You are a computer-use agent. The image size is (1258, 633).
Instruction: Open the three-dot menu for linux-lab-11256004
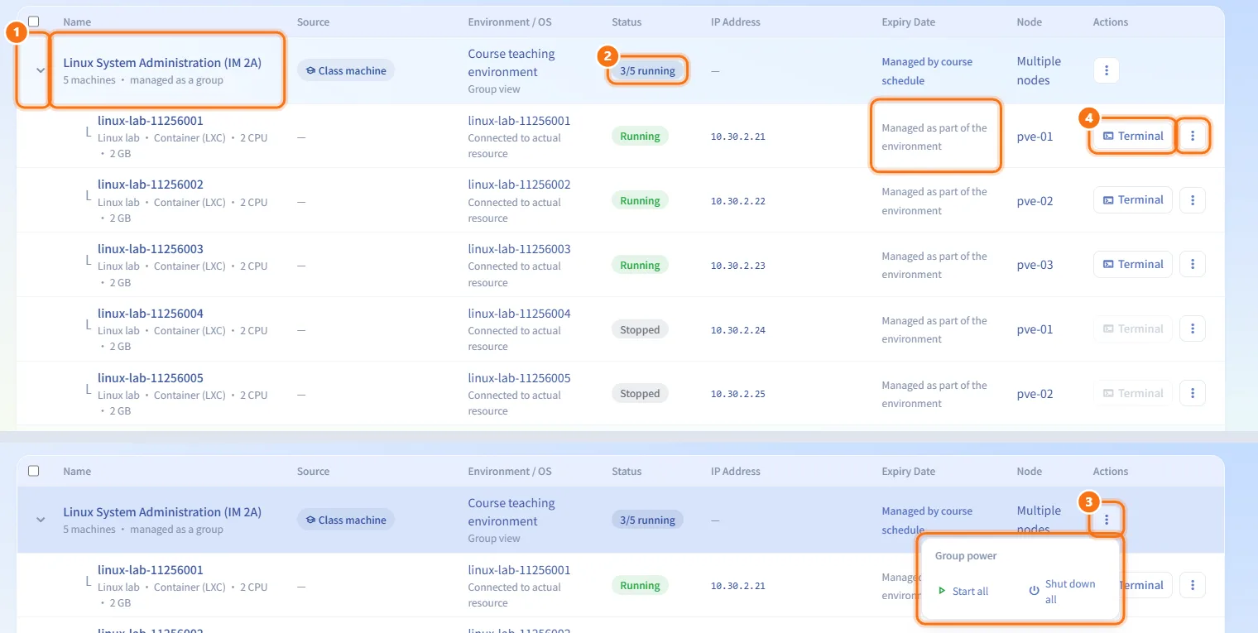[x=1193, y=328]
